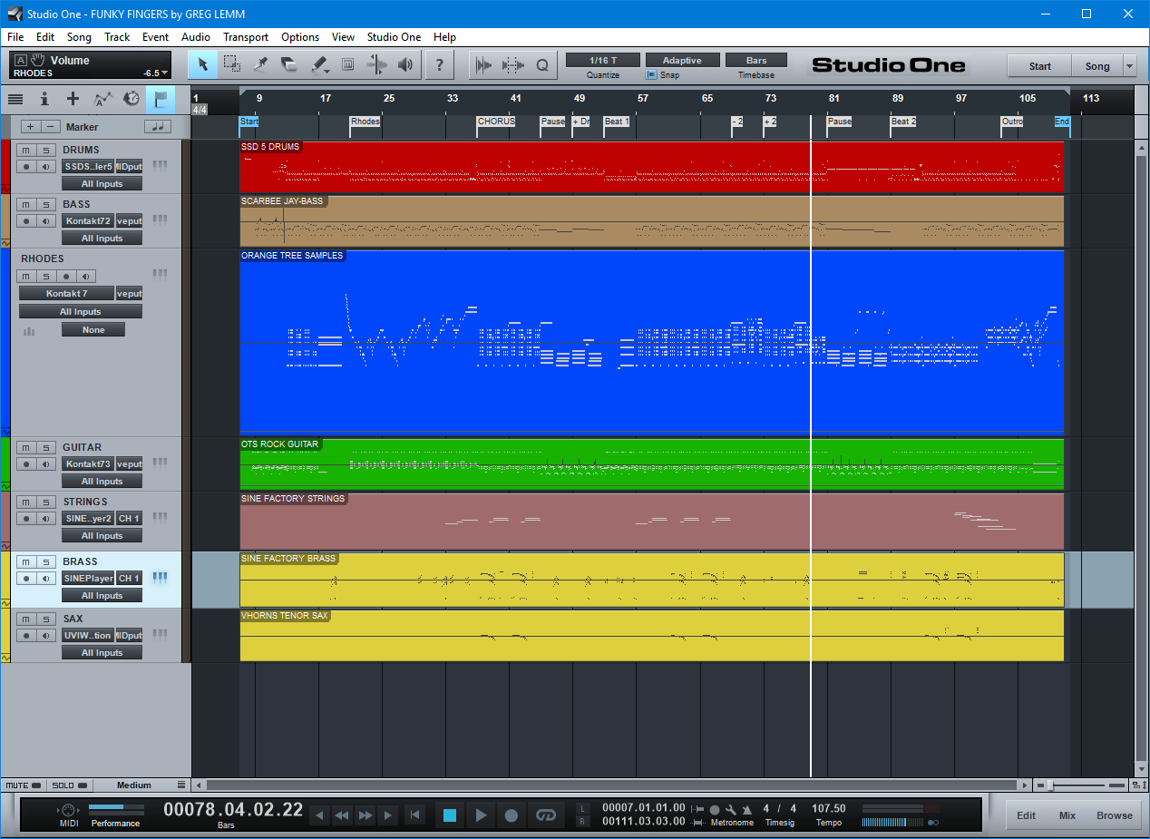The image size is (1150, 839).
Task: Toggle the Snap checkbox
Action: pyautogui.click(x=651, y=75)
